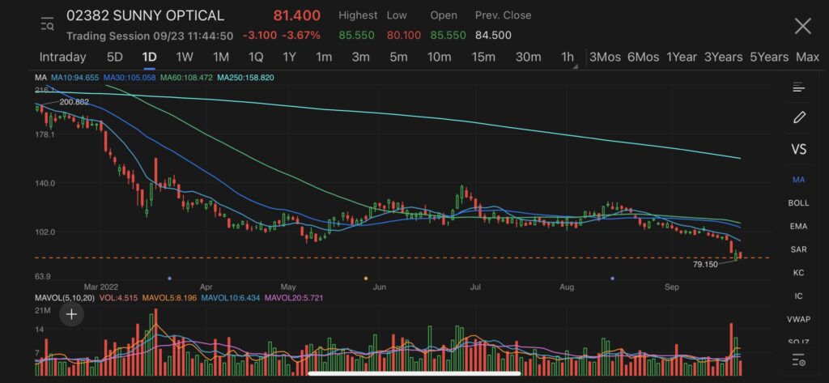
Task: Set chart range to 1Year
Action: pos(682,57)
